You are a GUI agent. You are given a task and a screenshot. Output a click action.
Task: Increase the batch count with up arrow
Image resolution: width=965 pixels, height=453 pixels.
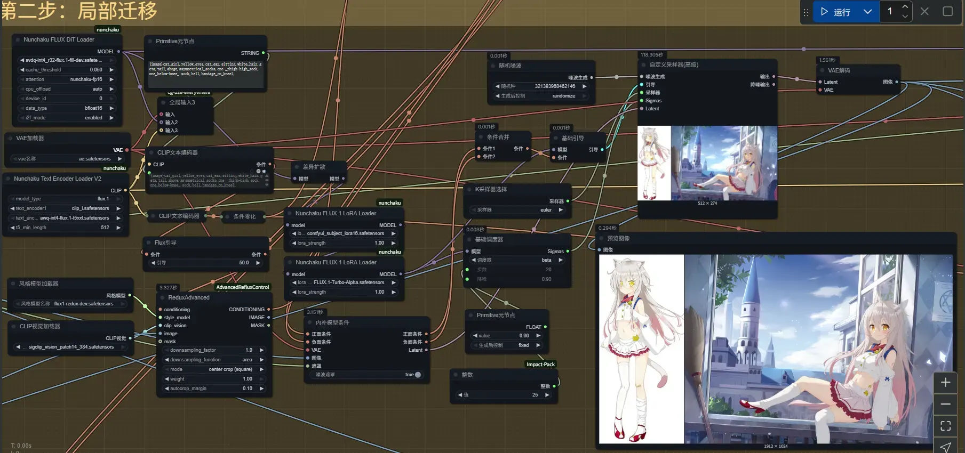[x=905, y=7]
